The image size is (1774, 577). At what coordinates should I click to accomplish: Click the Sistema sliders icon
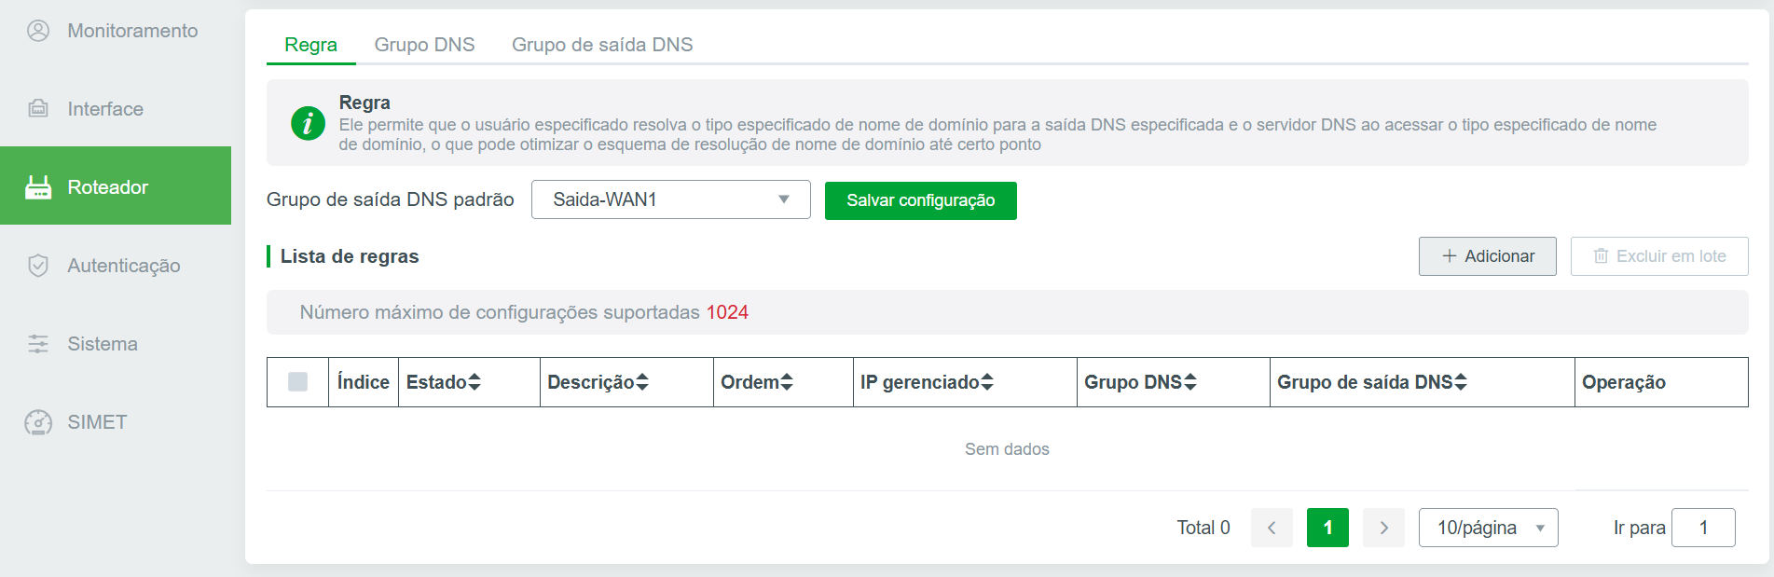point(38,344)
